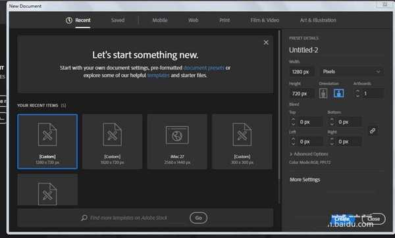395x238 pixels.
Task: Open the Art & Illustration tab
Action: pos(318,20)
